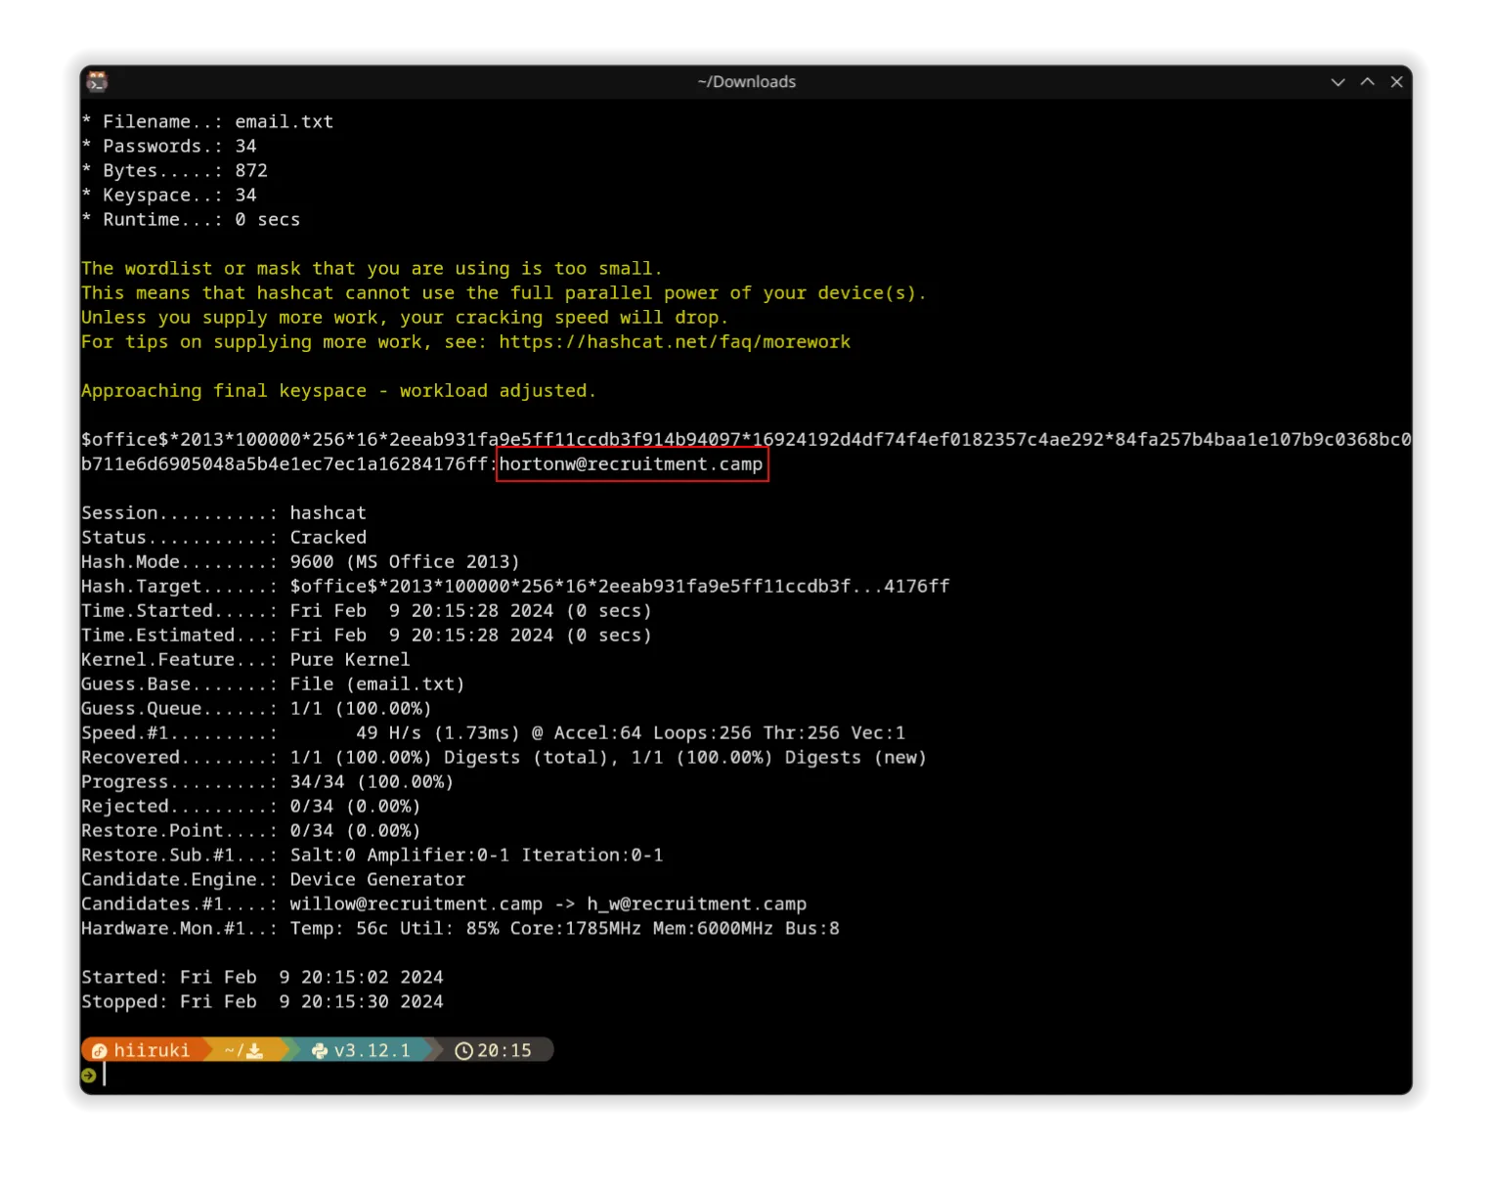Click the Keyspace 34 line
Screen dimensions: 1492x1189
tap(169, 196)
